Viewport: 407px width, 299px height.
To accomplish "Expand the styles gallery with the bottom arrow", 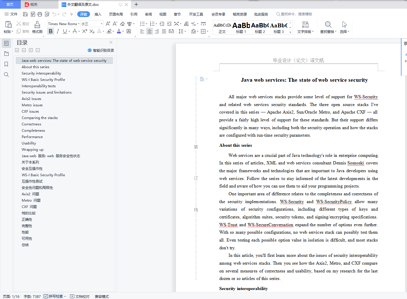I will click(290, 32).
